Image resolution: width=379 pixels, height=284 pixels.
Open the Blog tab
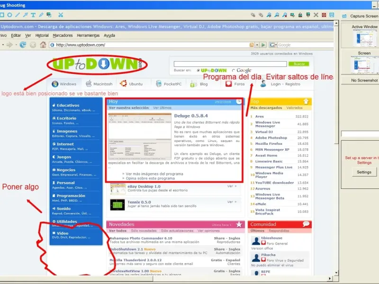coord(199,84)
